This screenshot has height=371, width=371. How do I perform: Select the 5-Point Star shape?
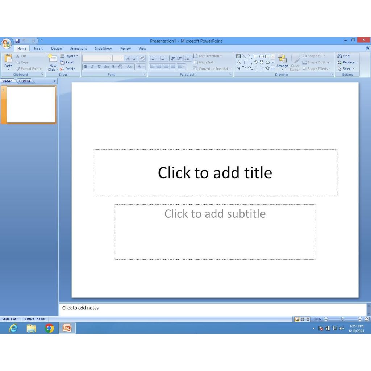coord(267,68)
